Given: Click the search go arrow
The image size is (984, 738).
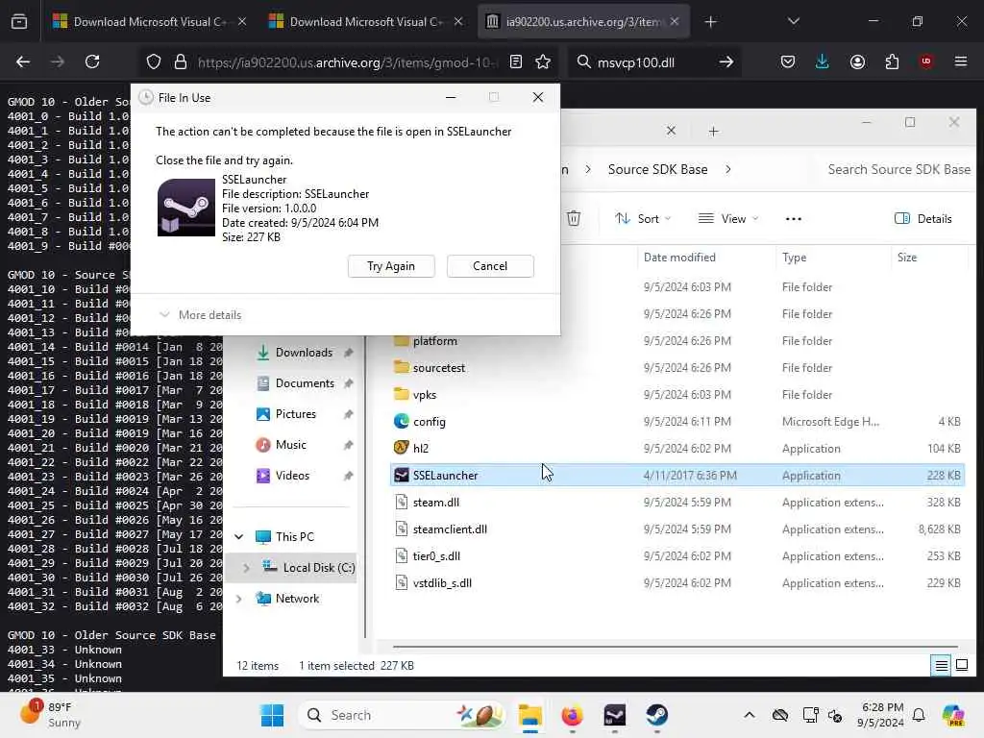Looking at the screenshot, I should click(x=726, y=61).
